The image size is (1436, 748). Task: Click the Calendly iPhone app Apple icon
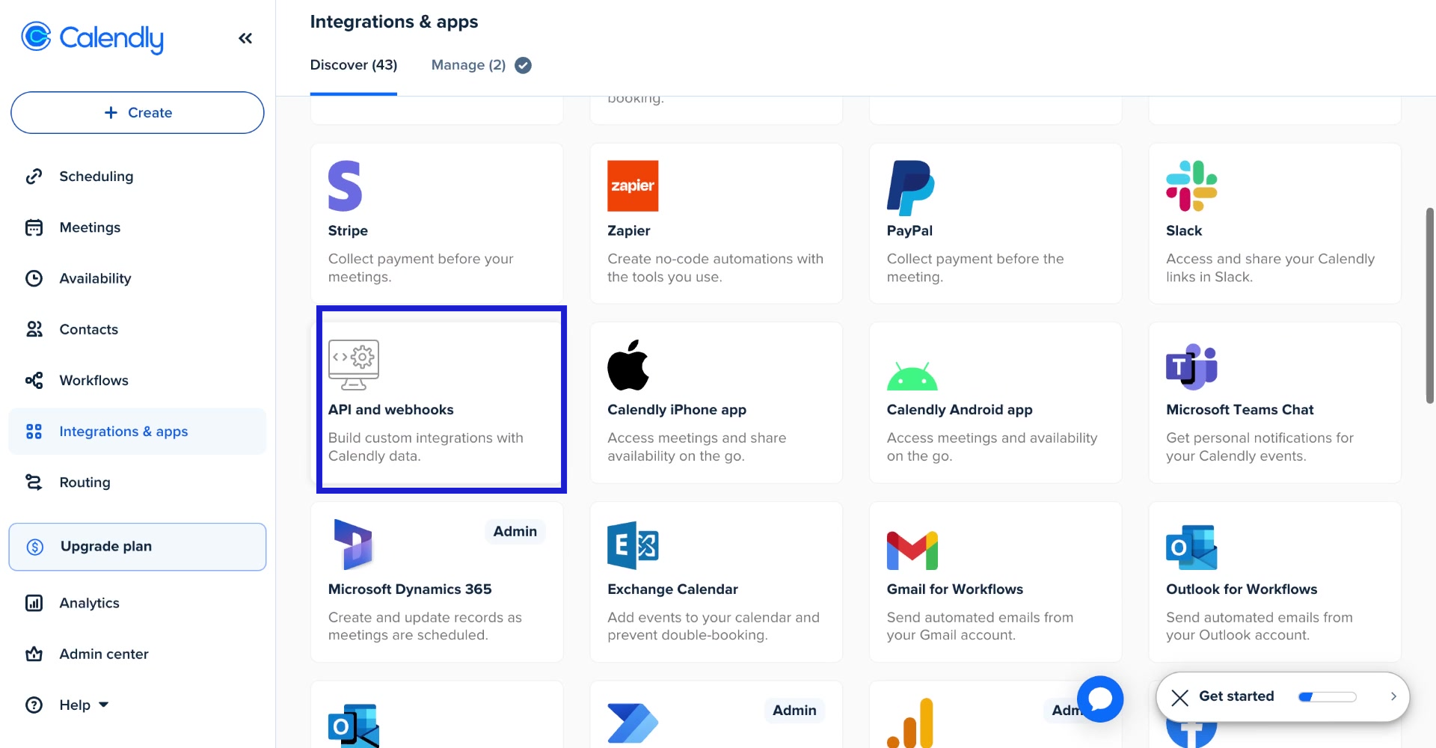(x=628, y=366)
